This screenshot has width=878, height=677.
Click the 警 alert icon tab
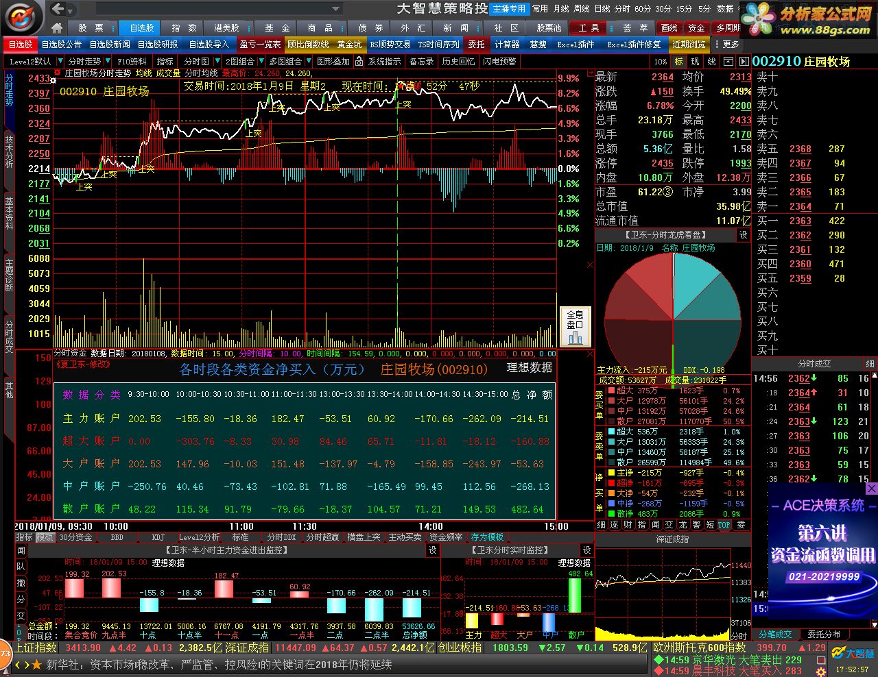(x=696, y=525)
